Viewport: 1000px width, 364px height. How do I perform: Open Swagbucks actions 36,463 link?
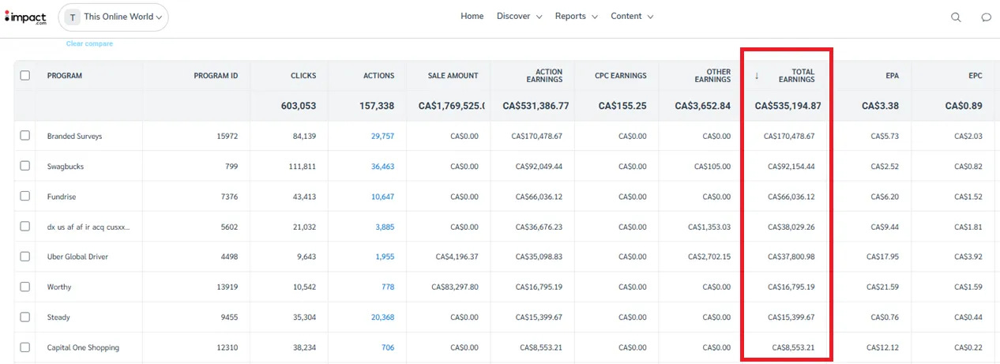coord(382,167)
